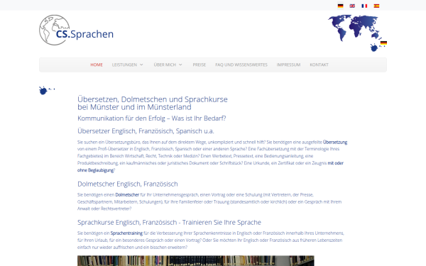Open the LEISTUNGEN menu item

[x=124, y=65]
